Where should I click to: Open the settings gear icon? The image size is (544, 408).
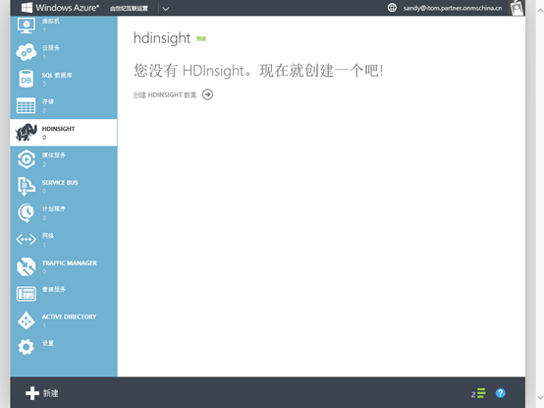(26, 347)
